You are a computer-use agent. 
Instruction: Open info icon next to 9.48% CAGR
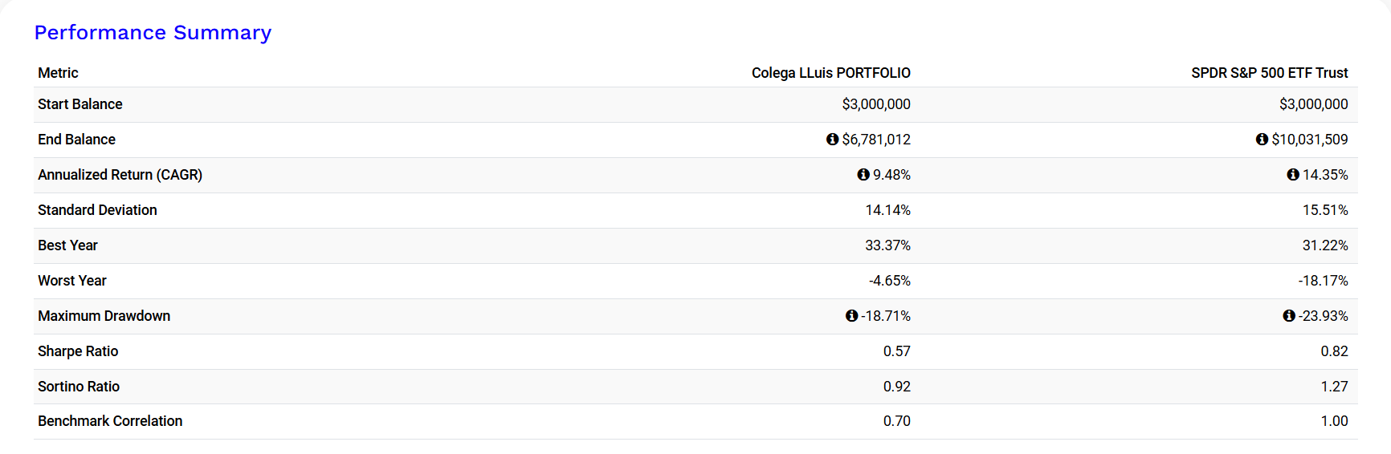tap(863, 175)
